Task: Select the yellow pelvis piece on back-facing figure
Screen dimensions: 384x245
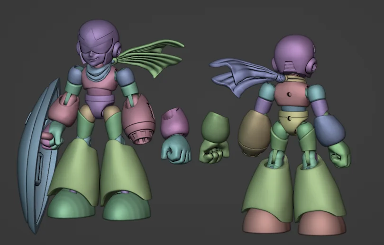Action: [x=293, y=122]
